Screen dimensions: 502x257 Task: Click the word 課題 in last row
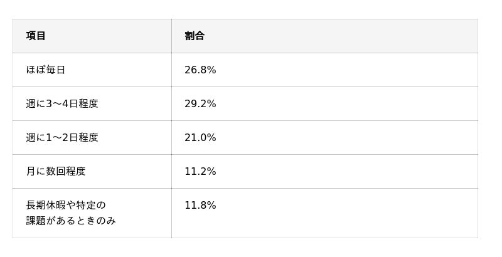[x=36, y=221]
